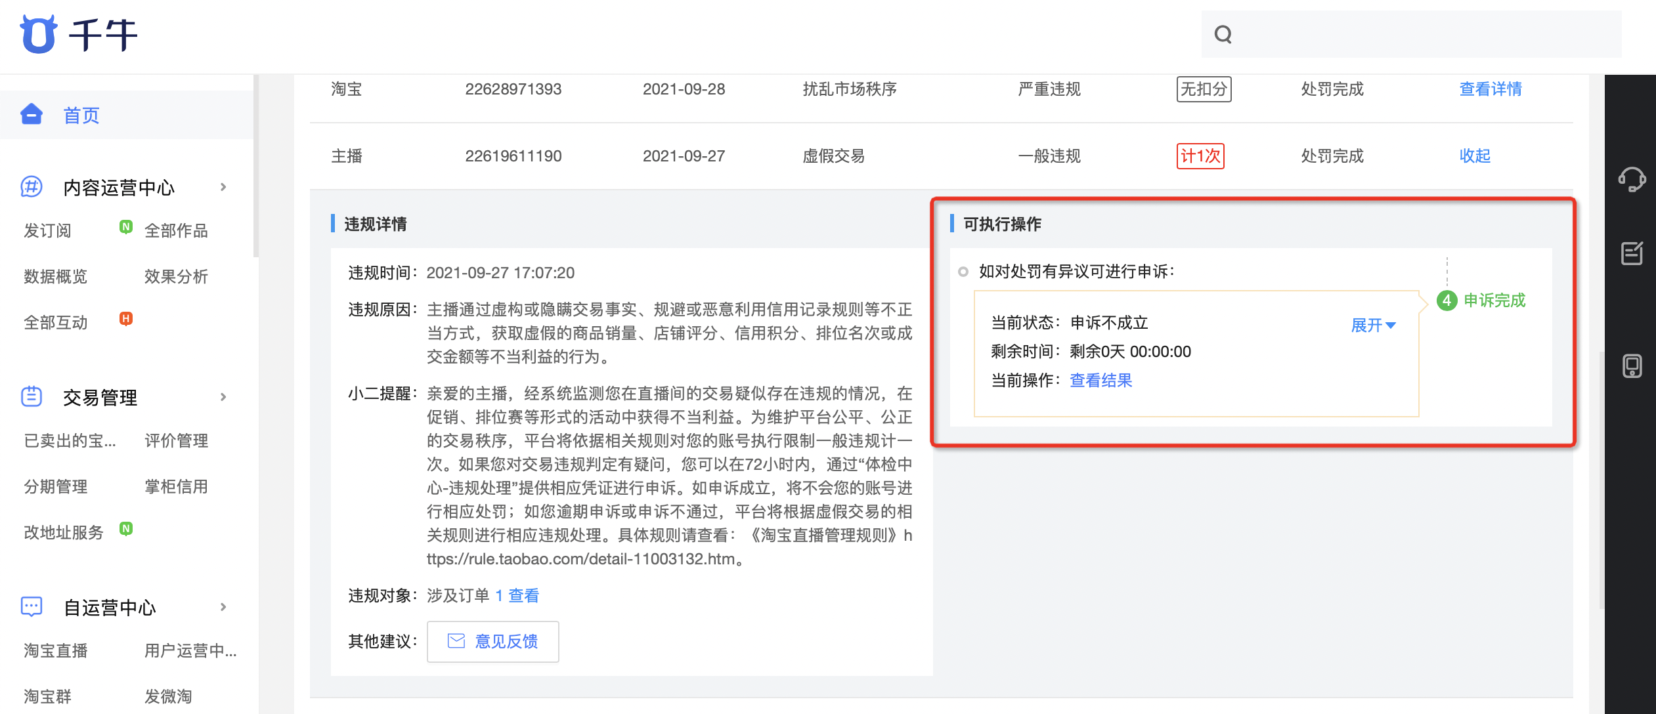Click the date 2021-09-28
Viewport: 1656px width, 714px height.
click(x=684, y=89)
